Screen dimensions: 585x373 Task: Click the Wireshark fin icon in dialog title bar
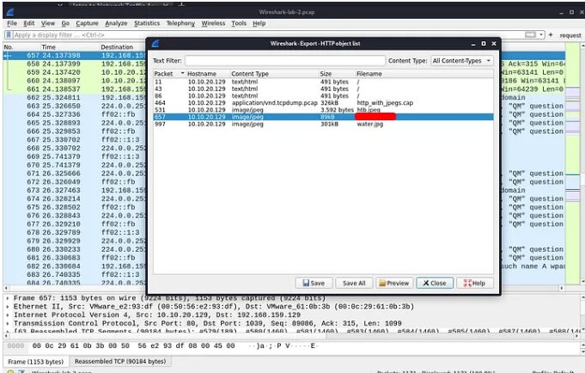155,43
